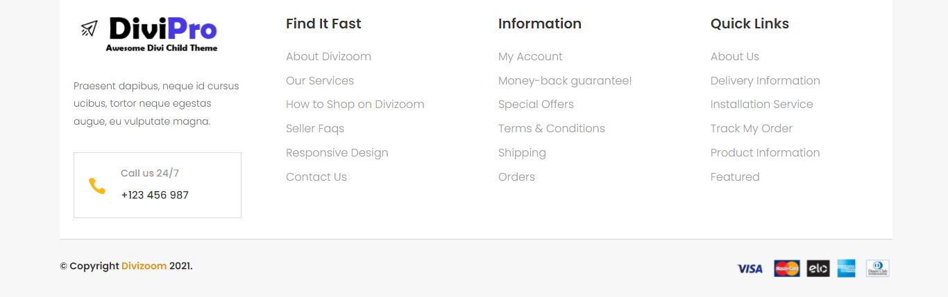Visit the My Account link
Image resolution: width=948 pixels, height=297 pixels.
pos(530,57)
